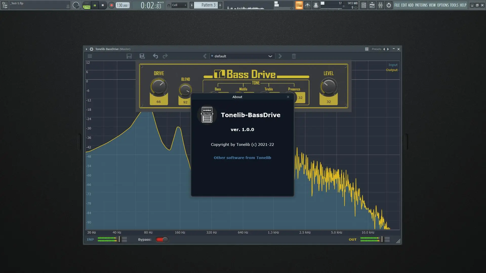Open the plugin hamburger menu icon
486x273 pixels.
tap(90, 56)
